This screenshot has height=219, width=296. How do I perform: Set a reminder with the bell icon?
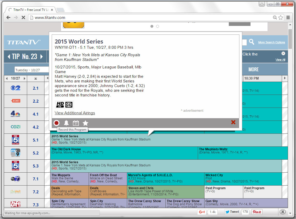[66, 123]
